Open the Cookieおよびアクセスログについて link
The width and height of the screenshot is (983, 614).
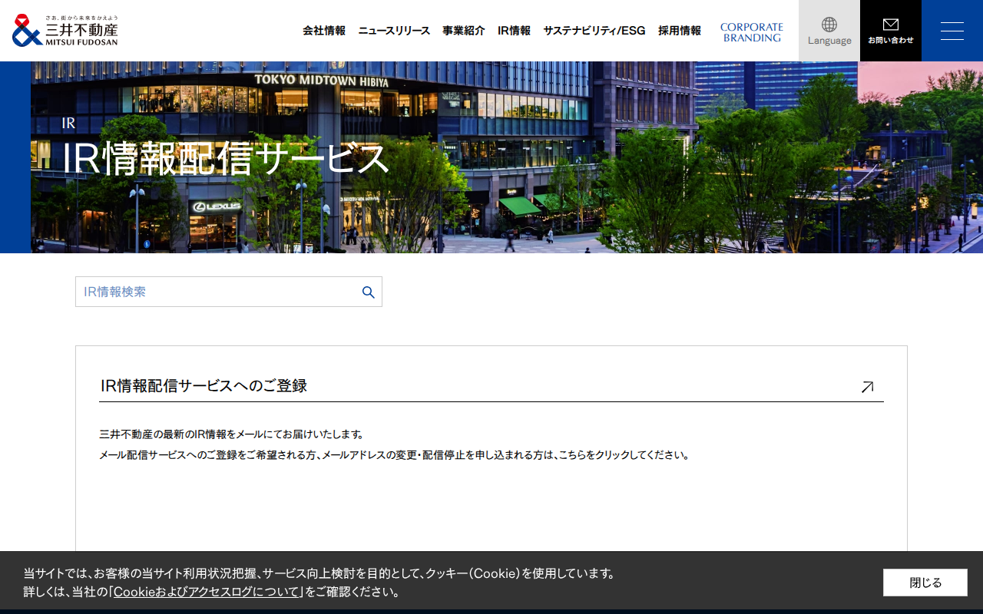[x=207, y=592]
